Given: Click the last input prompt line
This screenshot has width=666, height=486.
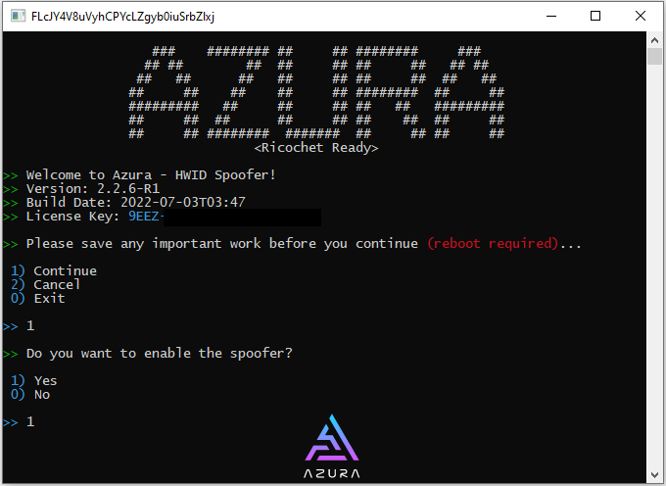Looking at the screenshot, I should 19,422.
